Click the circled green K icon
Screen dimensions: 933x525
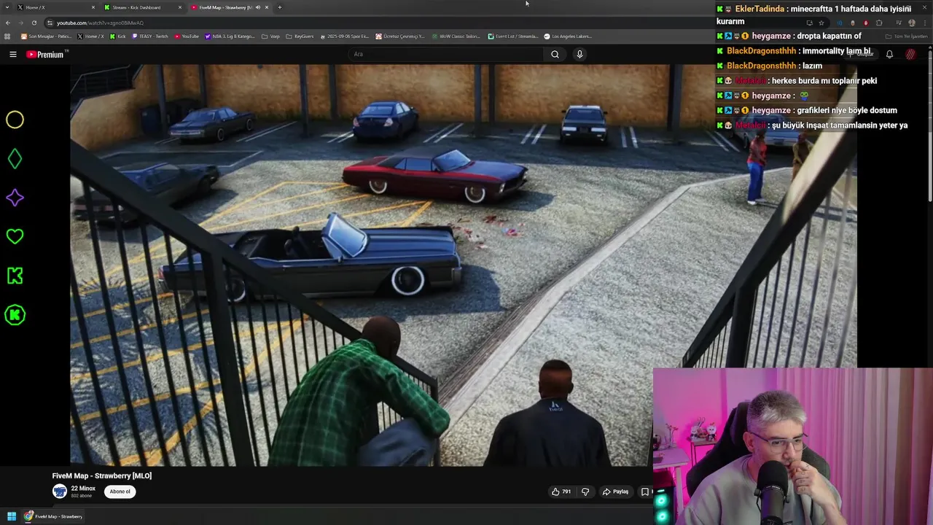pyautogui.click(x=15, y=315)
